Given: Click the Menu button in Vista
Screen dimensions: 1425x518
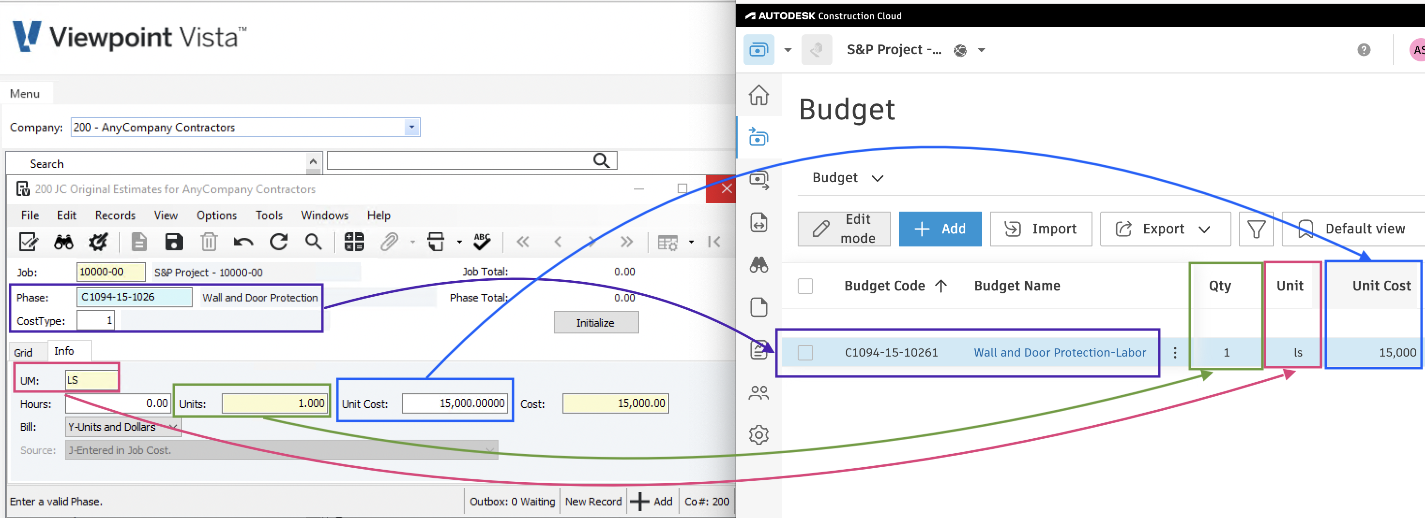Looking at the screenshot, I should (25, 94).
